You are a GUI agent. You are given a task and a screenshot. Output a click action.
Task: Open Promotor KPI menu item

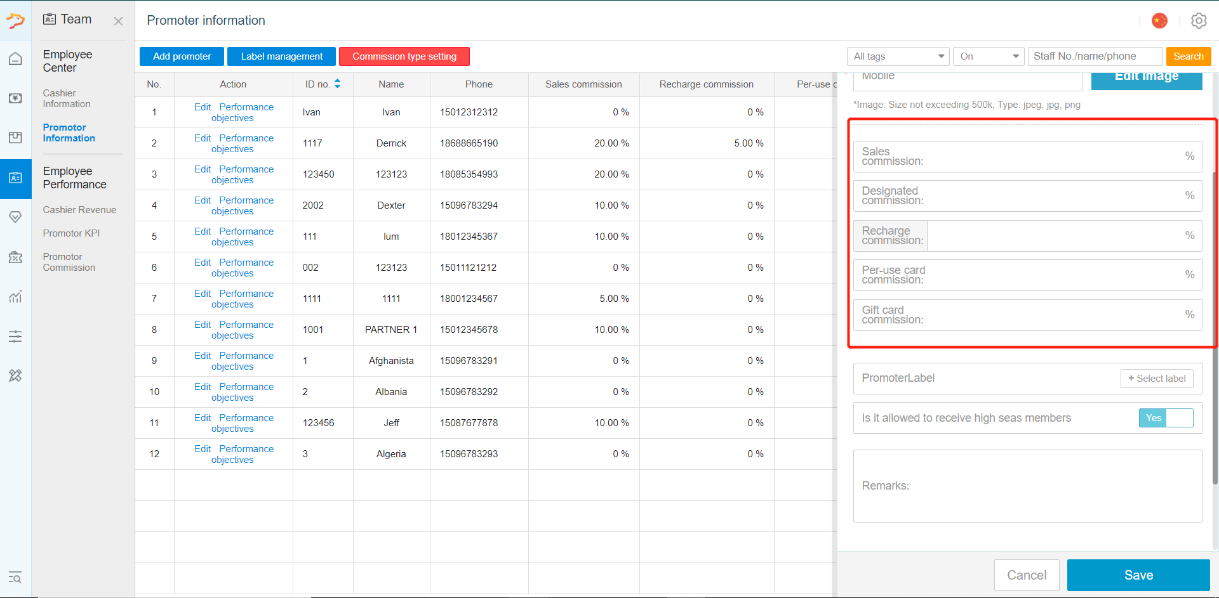tap(71, 233)
